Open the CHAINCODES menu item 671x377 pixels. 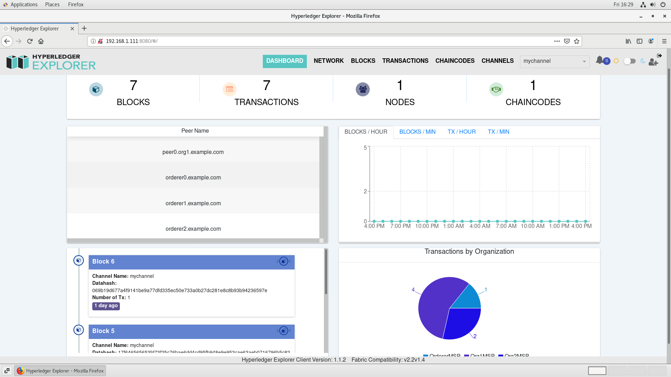[x=455, y=61]
